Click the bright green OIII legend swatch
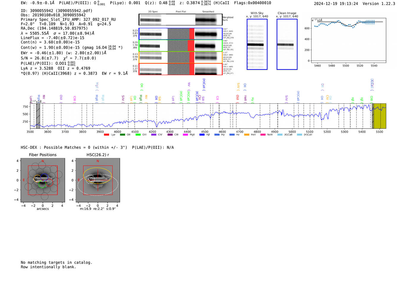This screenshot has height=283, width=416. tap(138, 135)
